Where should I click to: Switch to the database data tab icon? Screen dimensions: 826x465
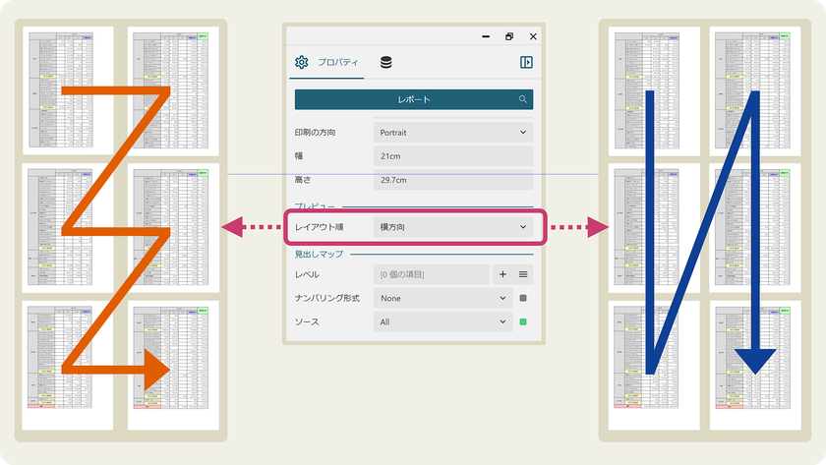(386, 63)
